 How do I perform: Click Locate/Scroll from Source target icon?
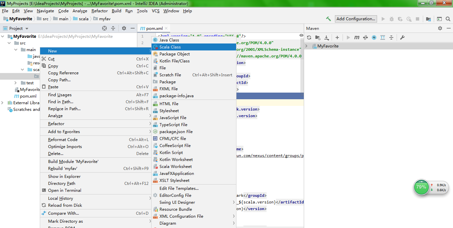click(104, 29)
